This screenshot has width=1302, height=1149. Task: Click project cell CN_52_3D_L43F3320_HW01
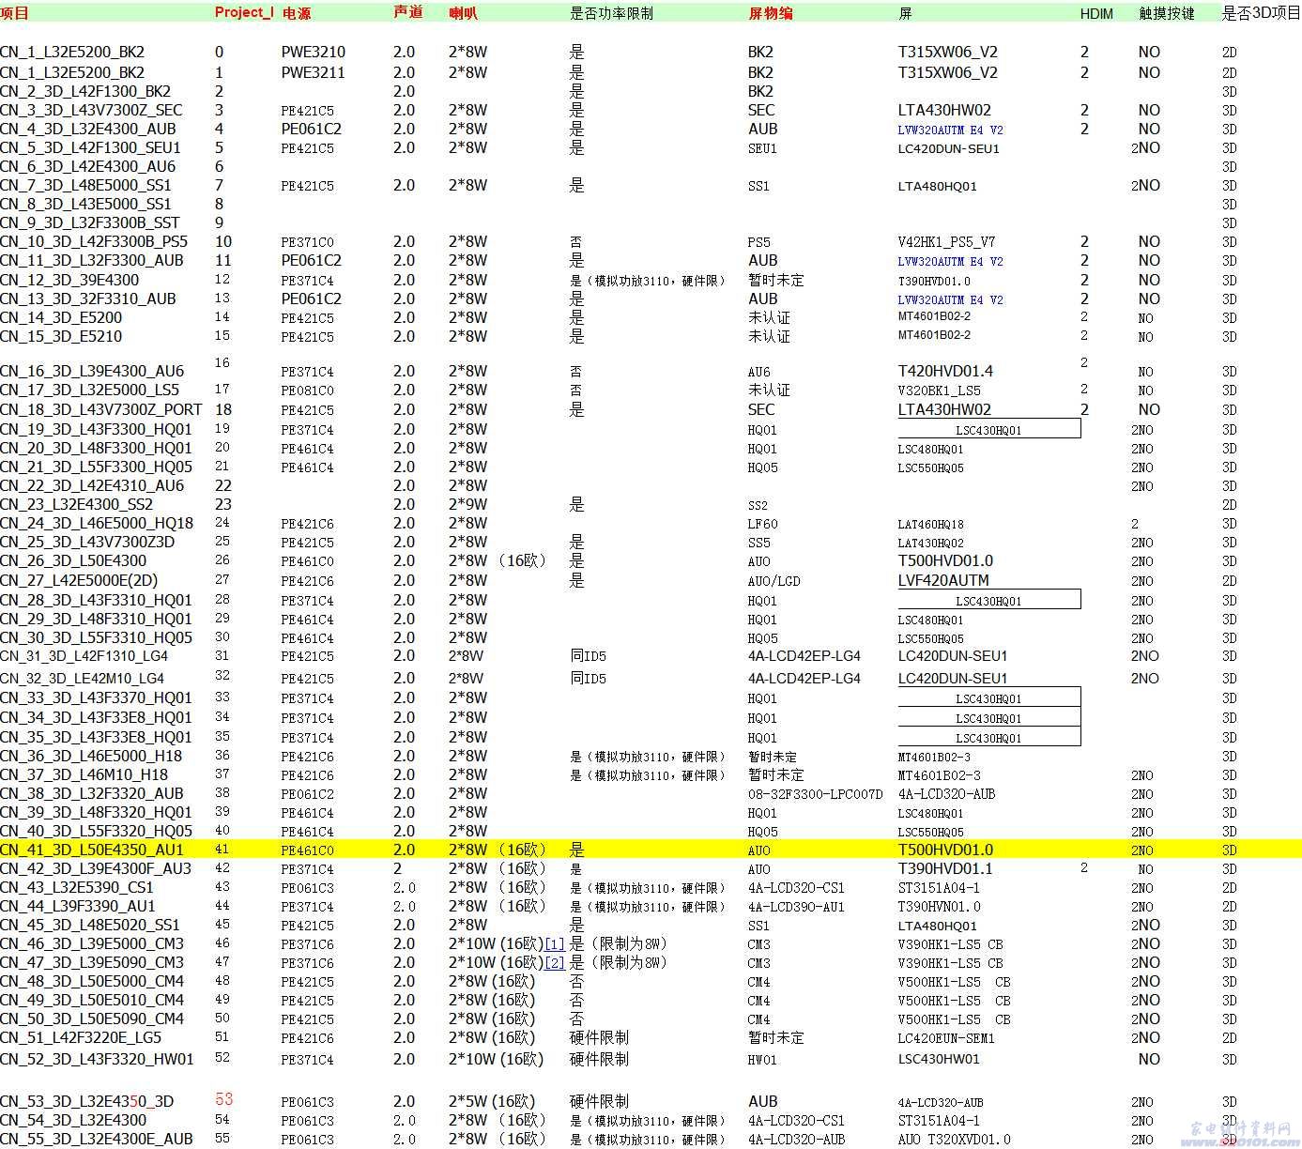[97, 1060]
